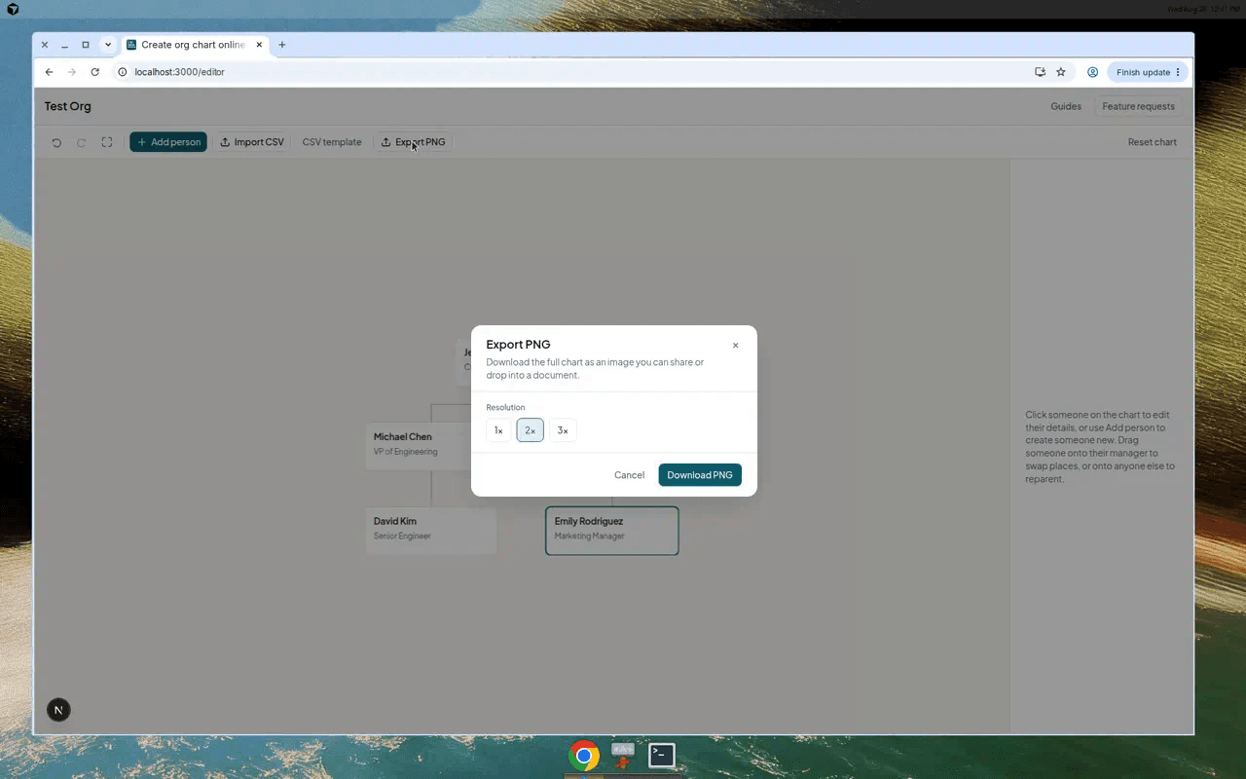Open Import CSV

coord(252,142)
